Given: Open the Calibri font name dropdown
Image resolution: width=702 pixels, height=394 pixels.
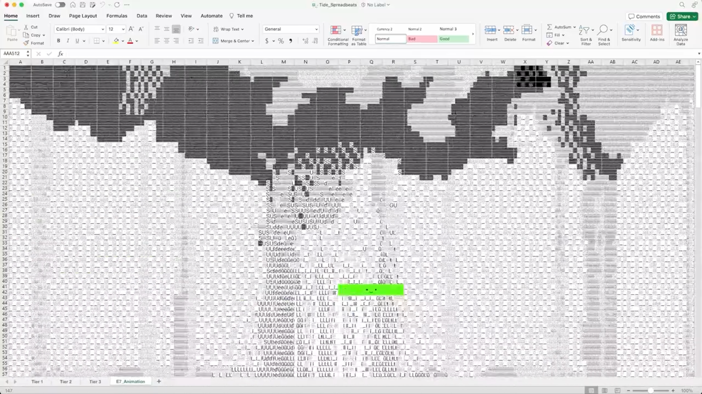Looking at the screenshot, I should 102,29.
